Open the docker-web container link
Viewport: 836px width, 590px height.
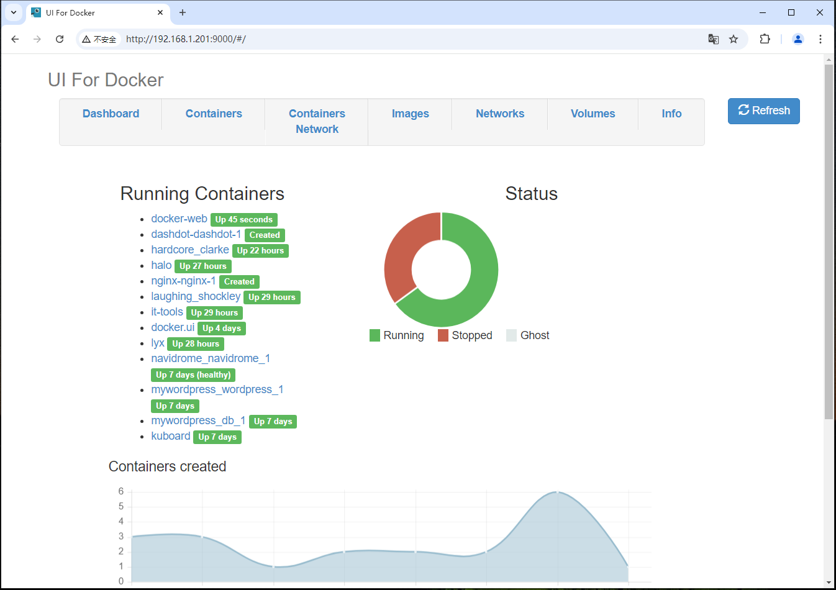click(x=179, y=219)
